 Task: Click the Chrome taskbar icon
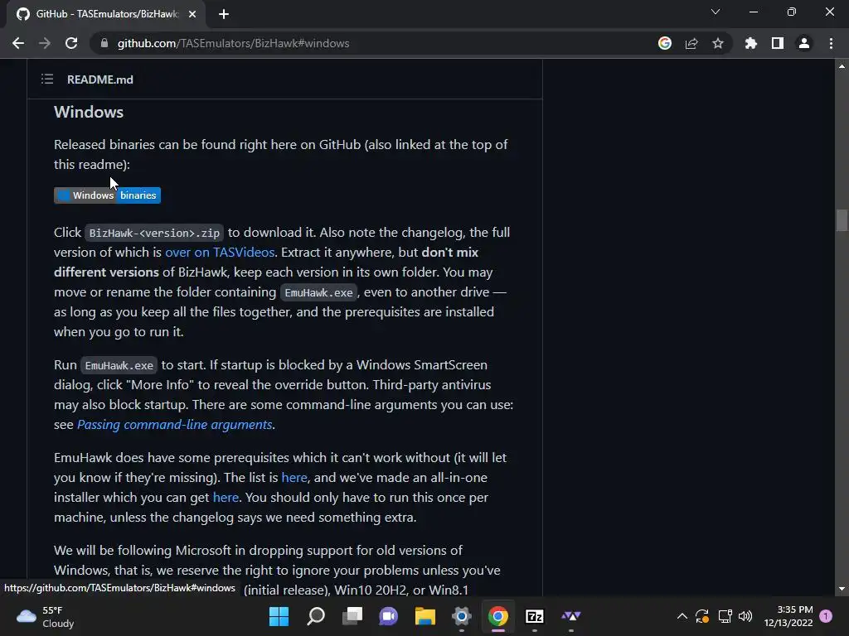coord(498,616)
